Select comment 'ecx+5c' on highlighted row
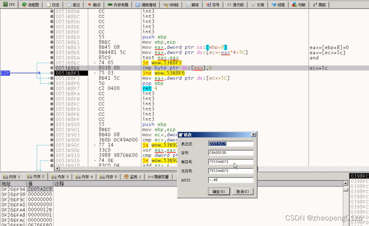This screenshot has width=369, height=226. coord(318,68)
